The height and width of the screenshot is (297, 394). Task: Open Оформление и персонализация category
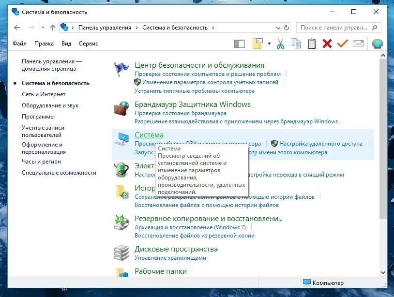(44, 148)
